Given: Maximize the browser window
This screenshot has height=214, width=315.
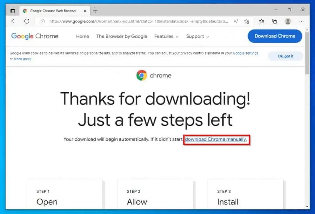Looking at the screenshot, I should 289,10.
